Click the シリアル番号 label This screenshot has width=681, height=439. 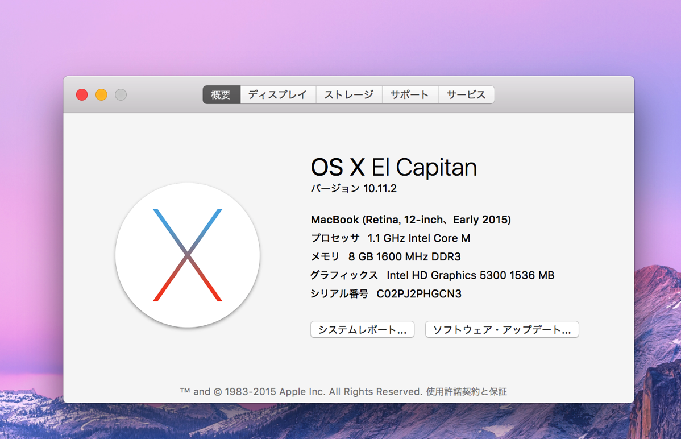point(339,294)
